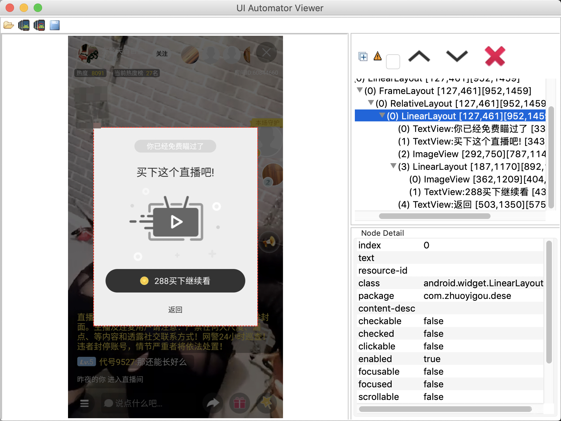Save the snapshot with the floppy disk icon

55,25
